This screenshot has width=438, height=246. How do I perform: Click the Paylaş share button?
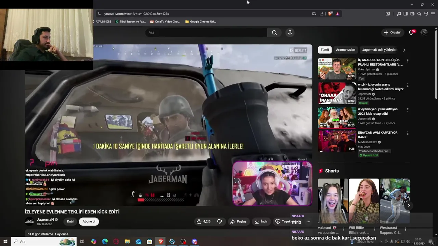[x=238, y=221]
